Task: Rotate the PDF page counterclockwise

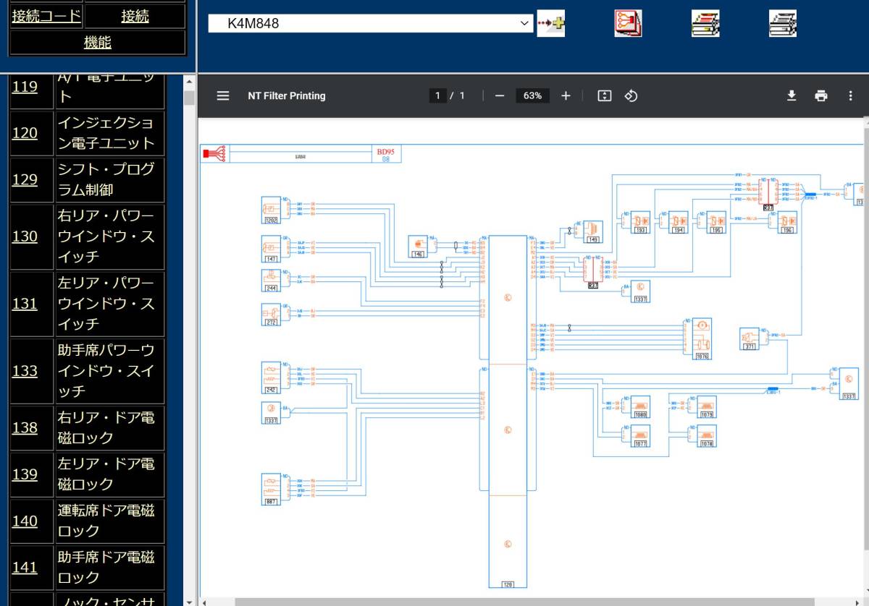Action: [631, 95]
